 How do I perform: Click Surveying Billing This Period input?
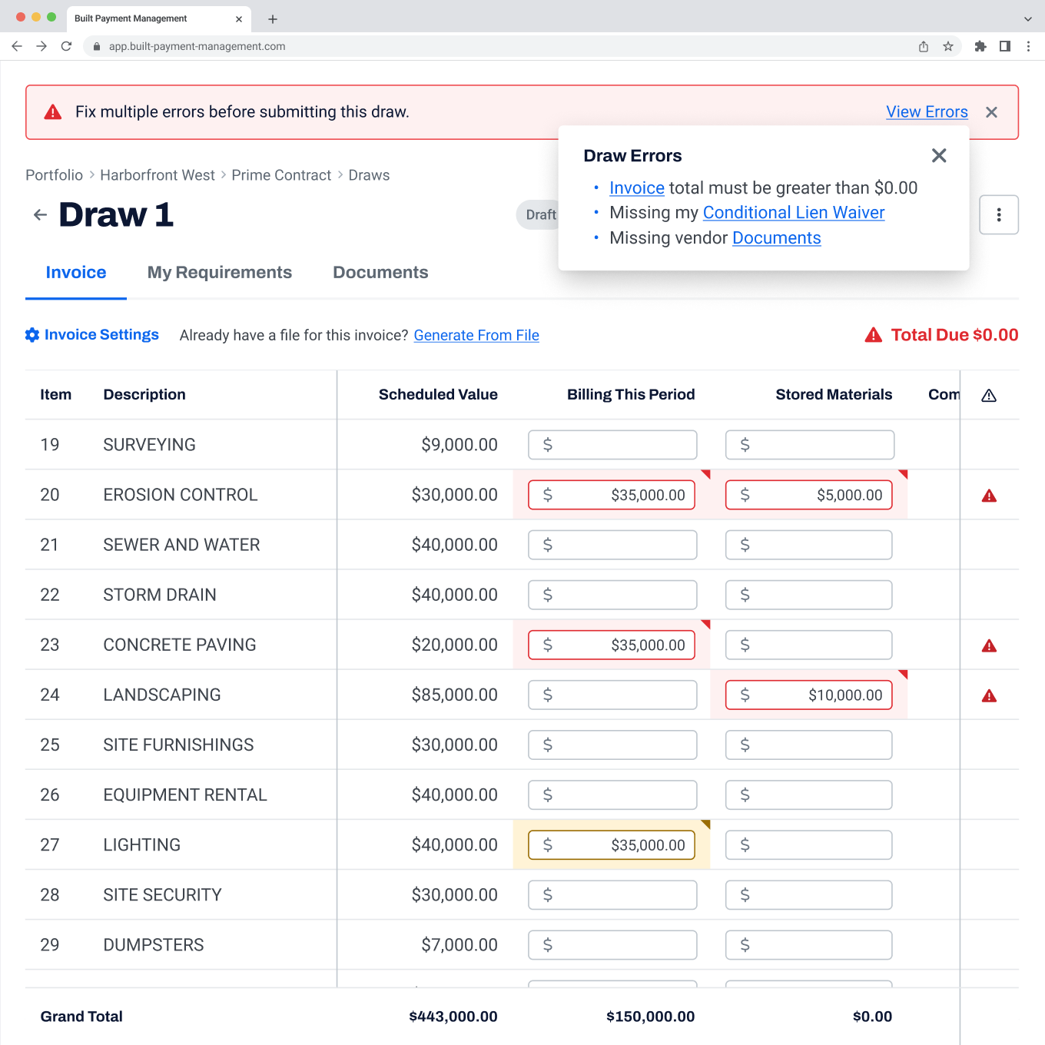[612, 445]
